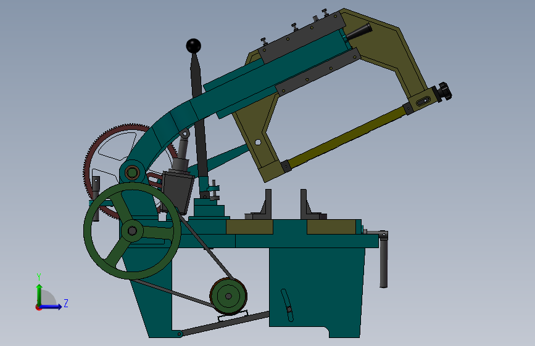Select the black handle atop saw frame
Viewport: 535px width, 346px height.
click(x=359, y=31)
